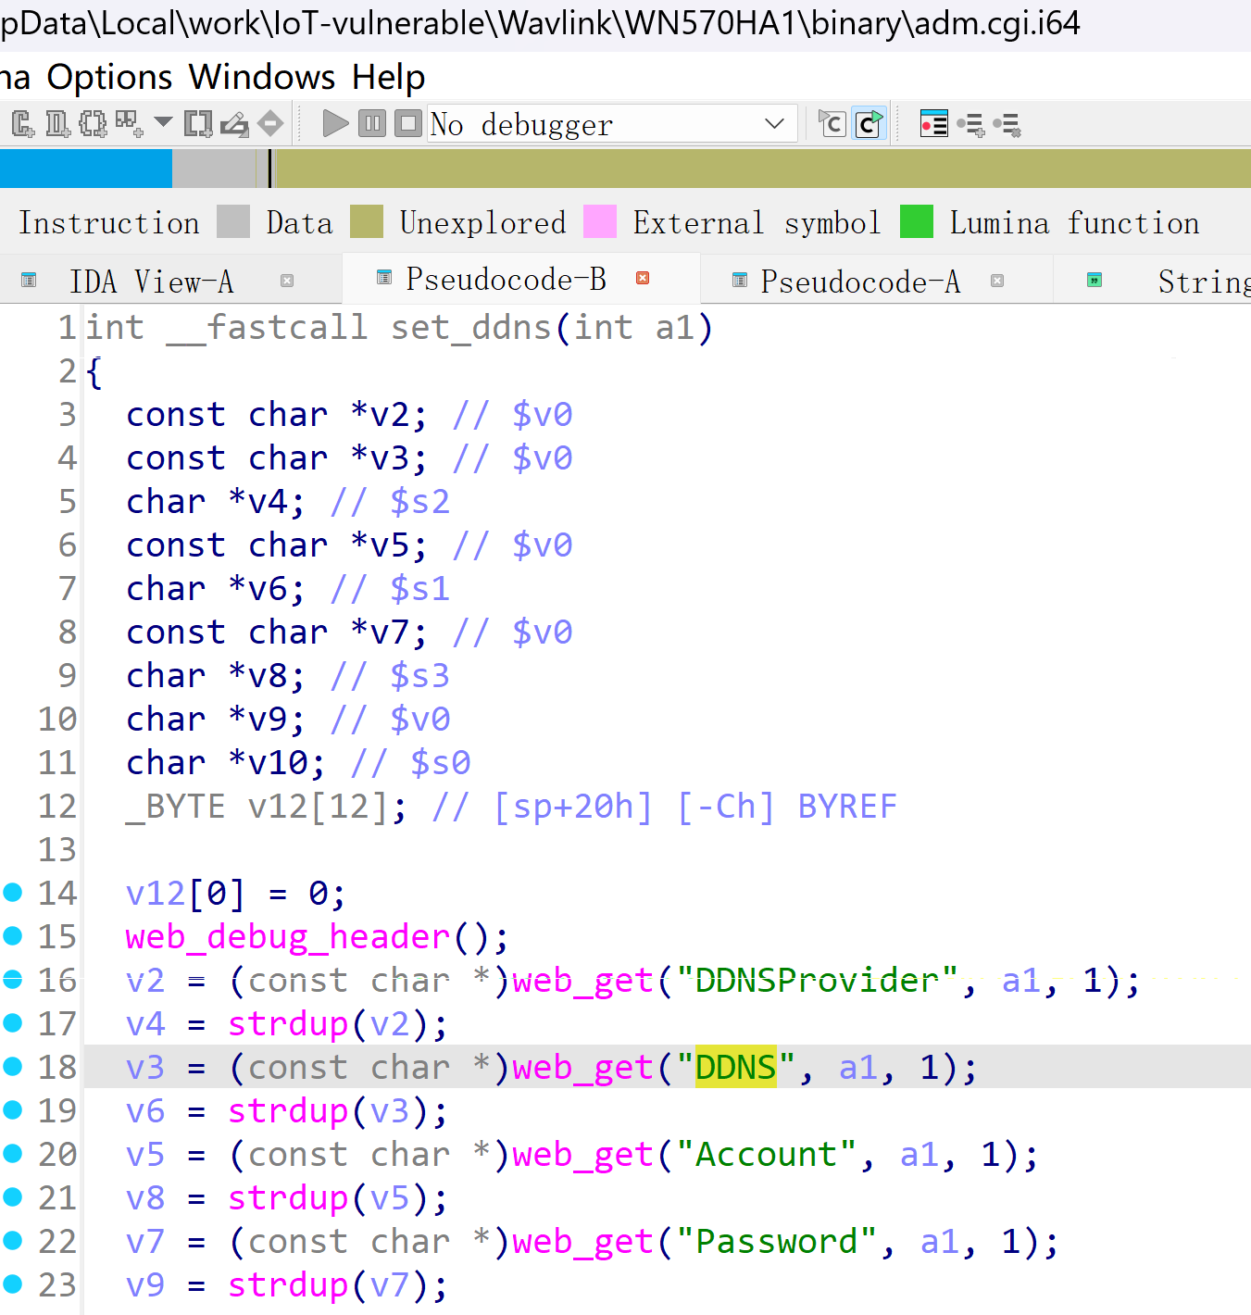Toggle breakpoint dot on line 14
Image resolution: width=1251 pixels, height=1315 pixels.
click(13, 892)
